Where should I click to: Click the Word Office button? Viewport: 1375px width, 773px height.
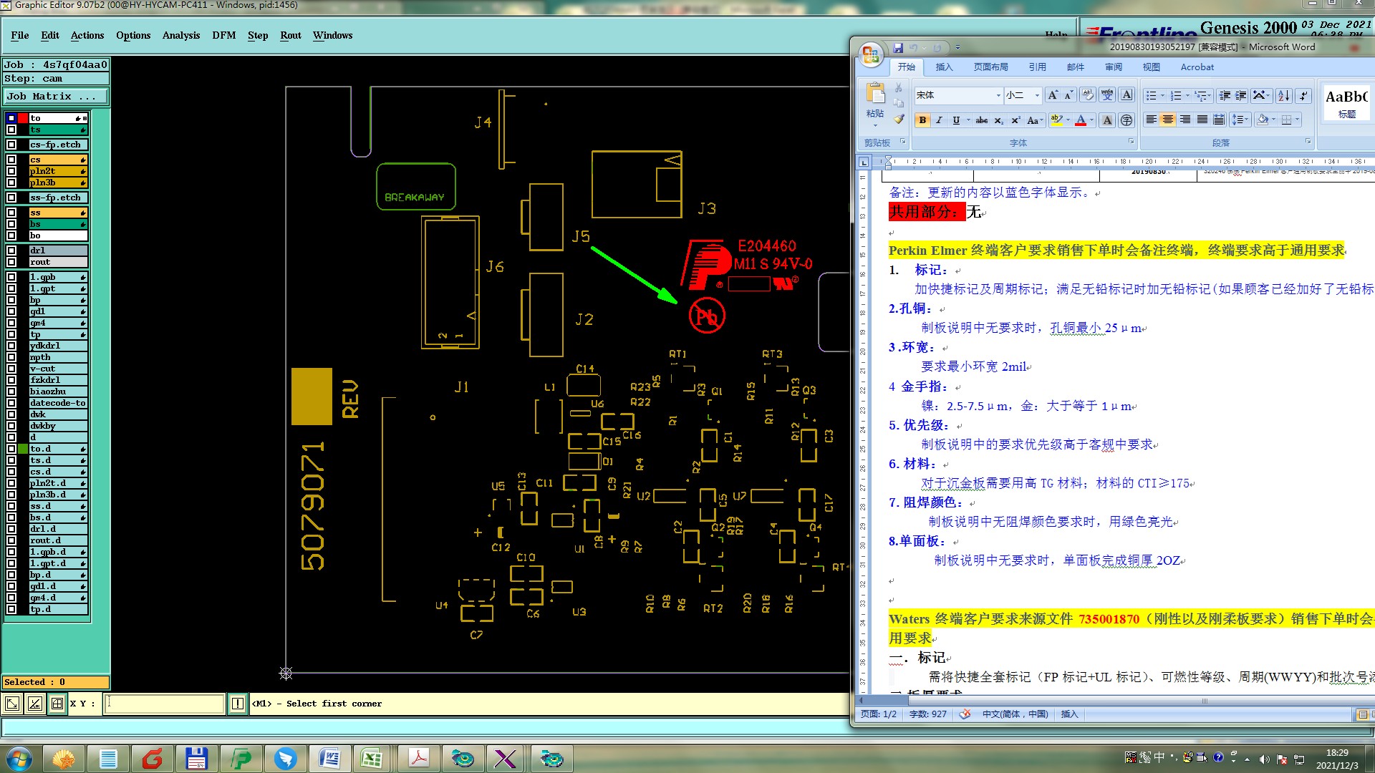871,55
